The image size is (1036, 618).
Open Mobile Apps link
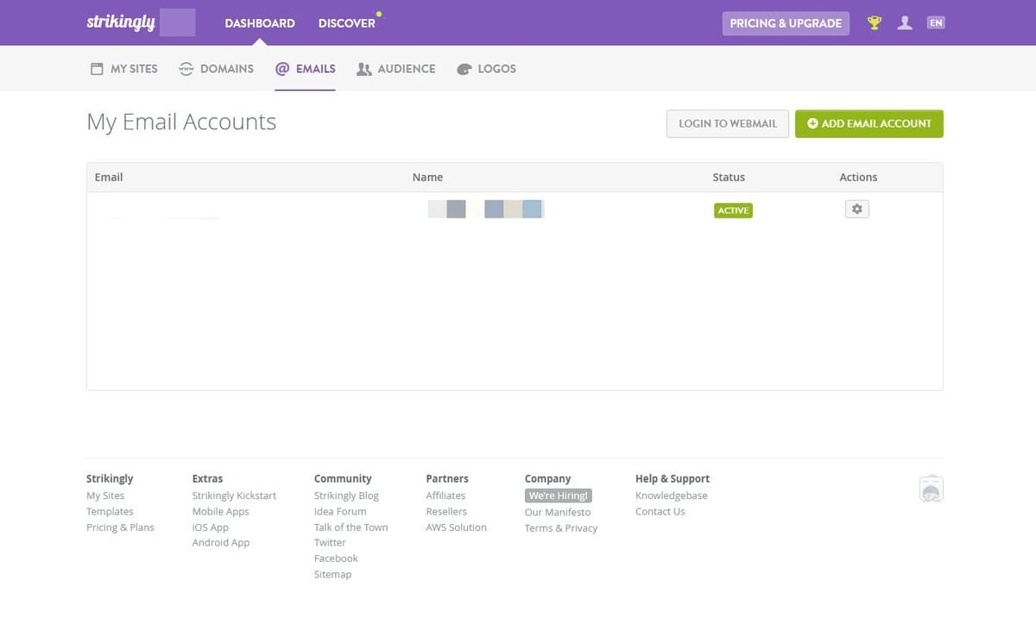220,511
